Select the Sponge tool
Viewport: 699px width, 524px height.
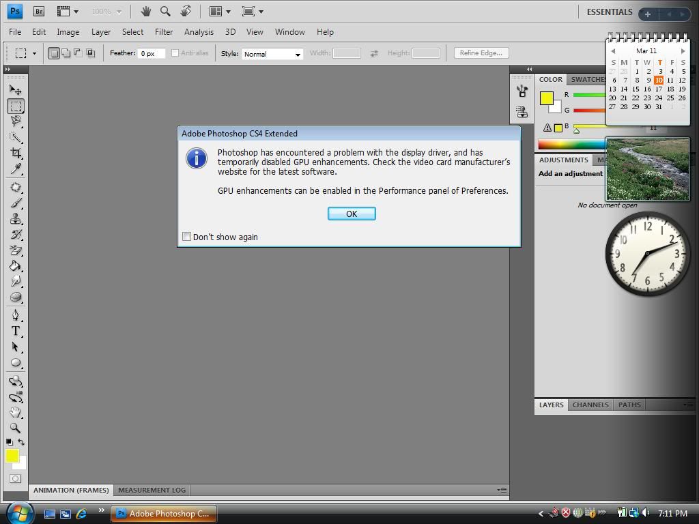pyautogui.click(x=16, y=297)
